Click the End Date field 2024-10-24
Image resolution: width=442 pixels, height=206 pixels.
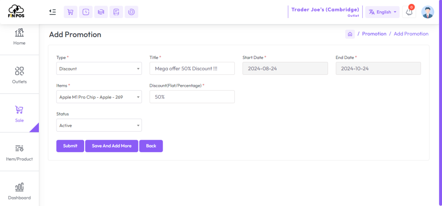(378, 68)
